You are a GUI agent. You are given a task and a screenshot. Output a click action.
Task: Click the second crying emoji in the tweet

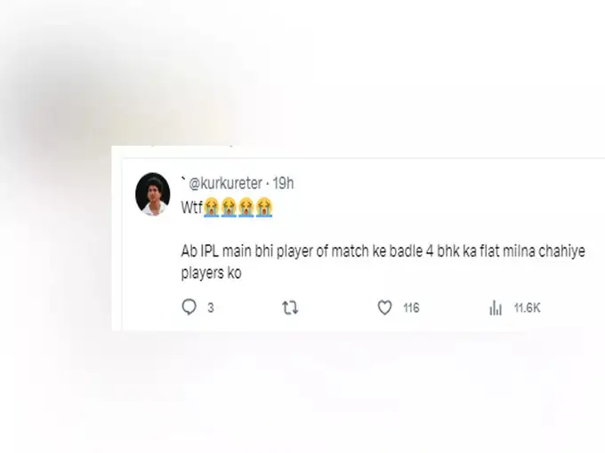229,207
